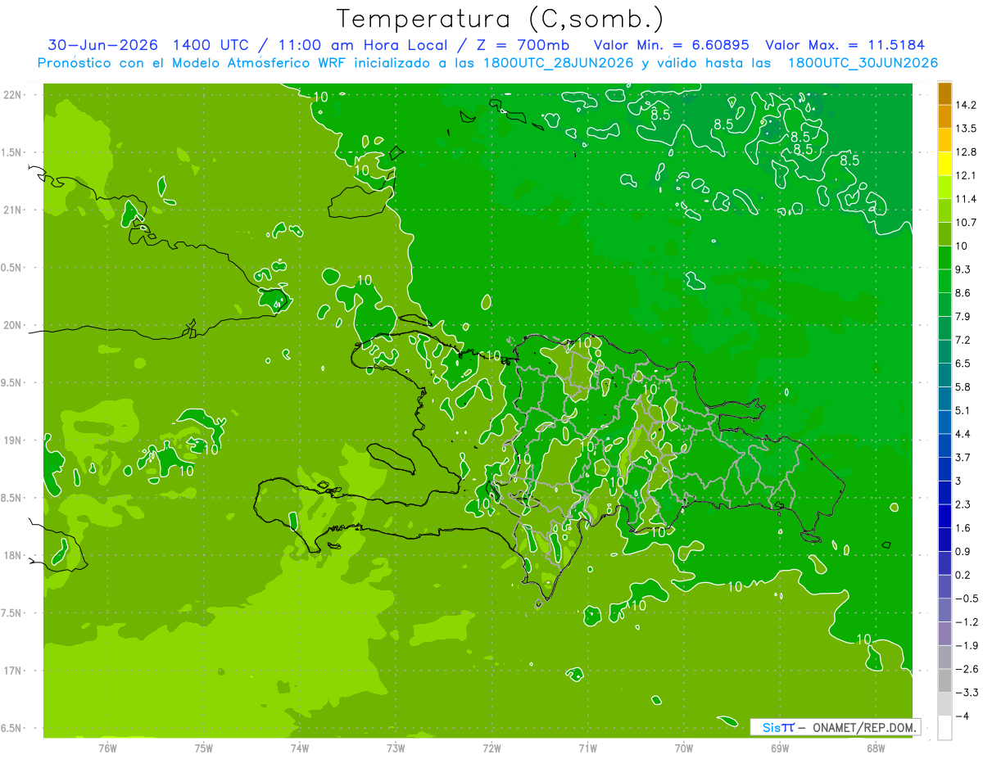Click the '14.2' colorbar value
This screenshot has height=759, width=983.
[x=966, y=105]
